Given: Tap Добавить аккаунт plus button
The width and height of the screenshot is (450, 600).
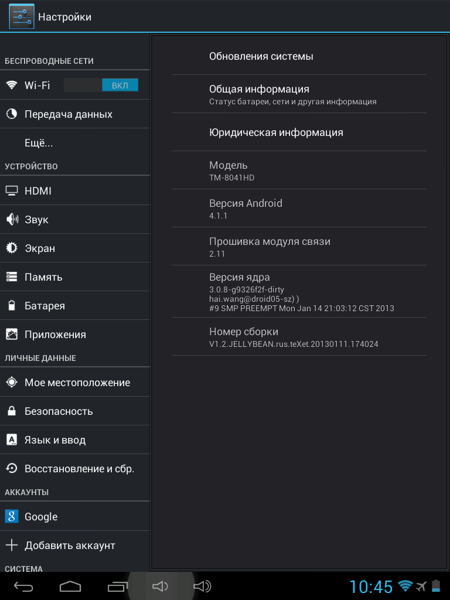Looking at the screenshot, I should click(x=12, y=545).
